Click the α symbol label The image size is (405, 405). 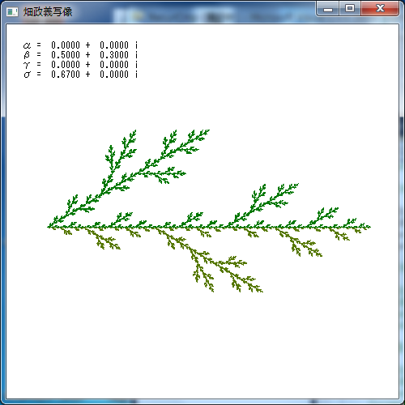(x=27, y=45)
